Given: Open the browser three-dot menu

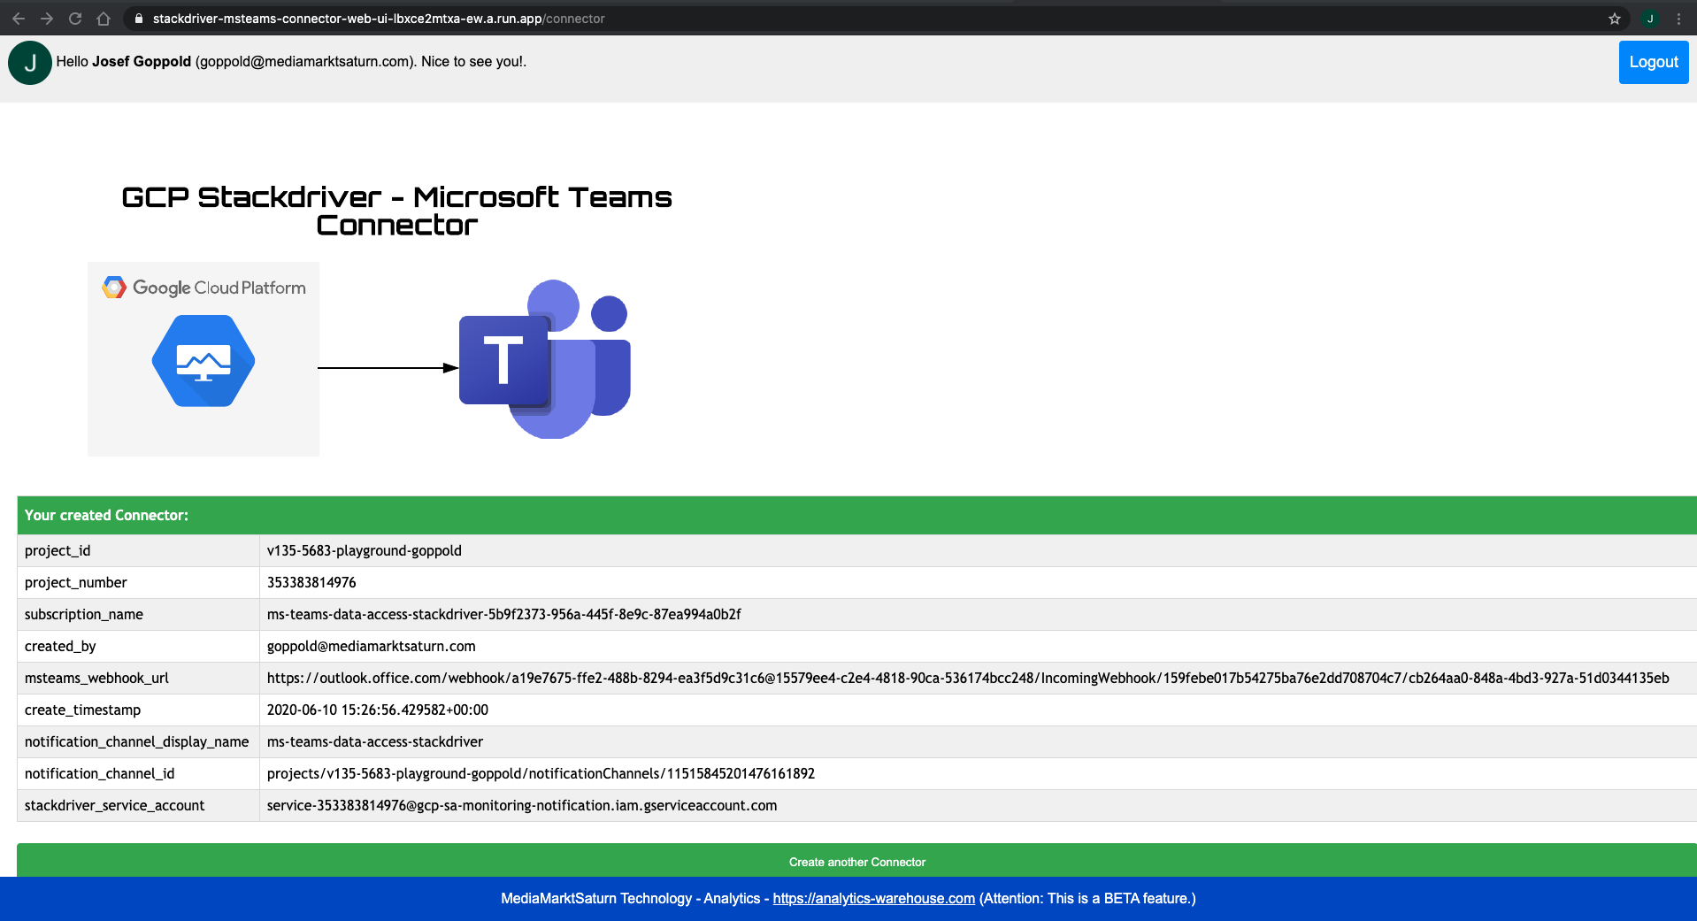Looking at the screenshot, I should coord(1678,19).
